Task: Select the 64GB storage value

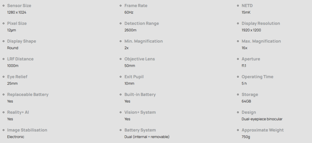Action: 246,101
